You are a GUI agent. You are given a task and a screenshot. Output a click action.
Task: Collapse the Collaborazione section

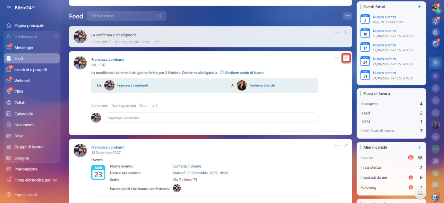coord(55,36)
